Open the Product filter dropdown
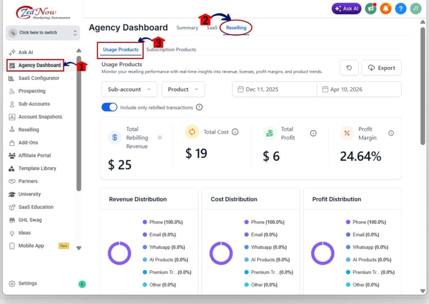The width and height of the screenshot is (429, 304). click(183, 89)
